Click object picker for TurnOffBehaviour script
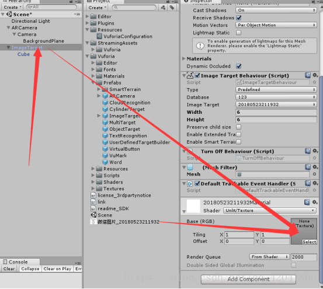Screen dimensions: 323x289 315,158
